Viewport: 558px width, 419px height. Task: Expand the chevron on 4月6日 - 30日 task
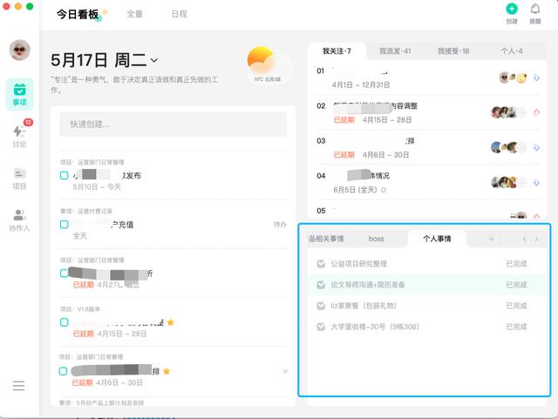click(x=285, y=371)
